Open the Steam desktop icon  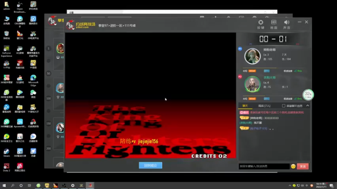(6, 153)
